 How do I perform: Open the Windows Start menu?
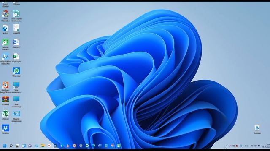(5, 146)
